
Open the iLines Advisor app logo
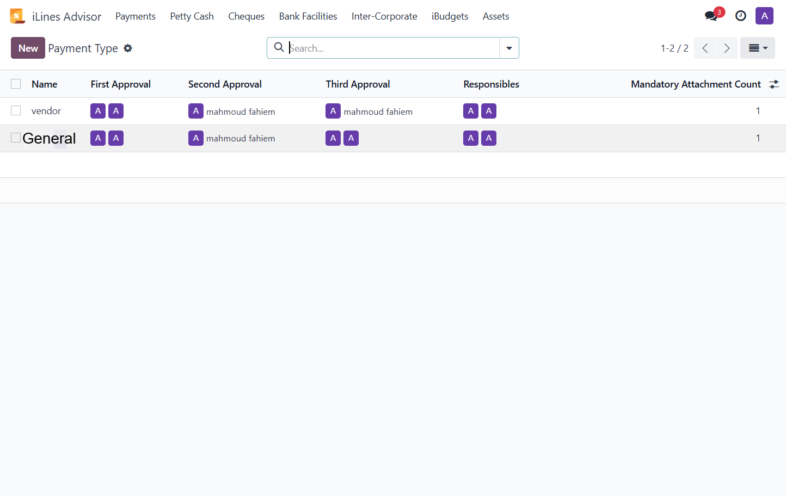click(x=17, y=16)
